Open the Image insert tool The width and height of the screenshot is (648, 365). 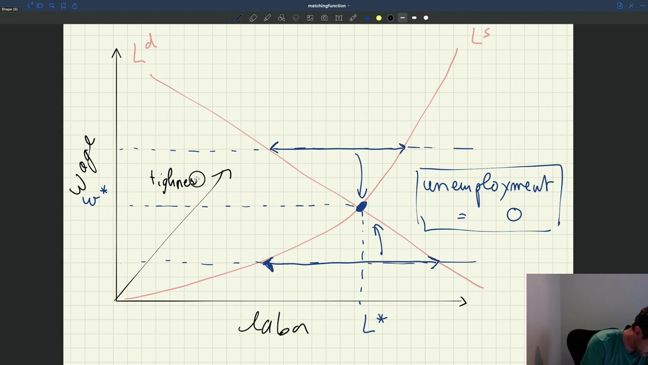(310, 18)
